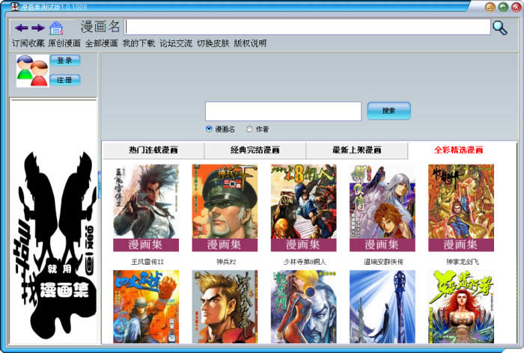Switch to 全彩精选漫画 tab
524x353 pixels.
458,150
